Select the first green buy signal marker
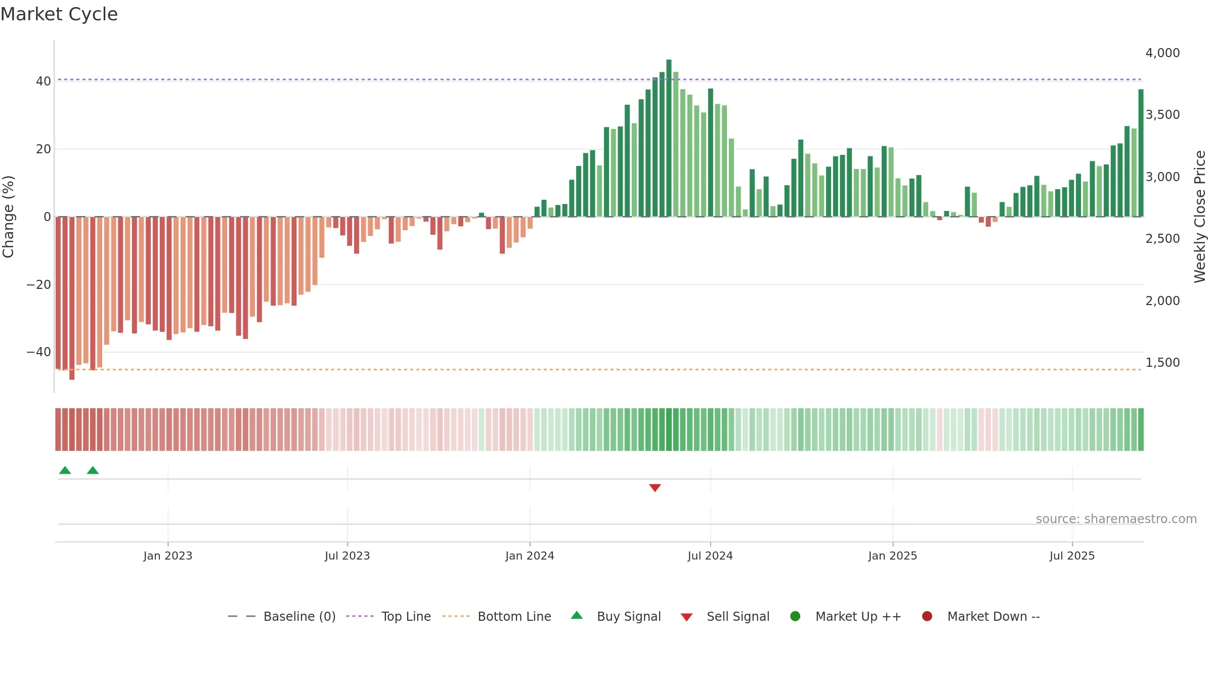The image size is (1214, 683). [x=65, y=470]
